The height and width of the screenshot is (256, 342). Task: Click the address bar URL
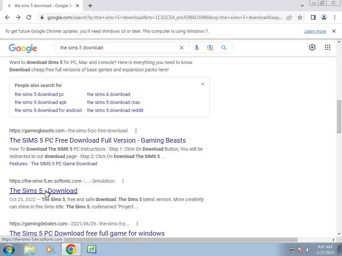(x=165, y=17)
